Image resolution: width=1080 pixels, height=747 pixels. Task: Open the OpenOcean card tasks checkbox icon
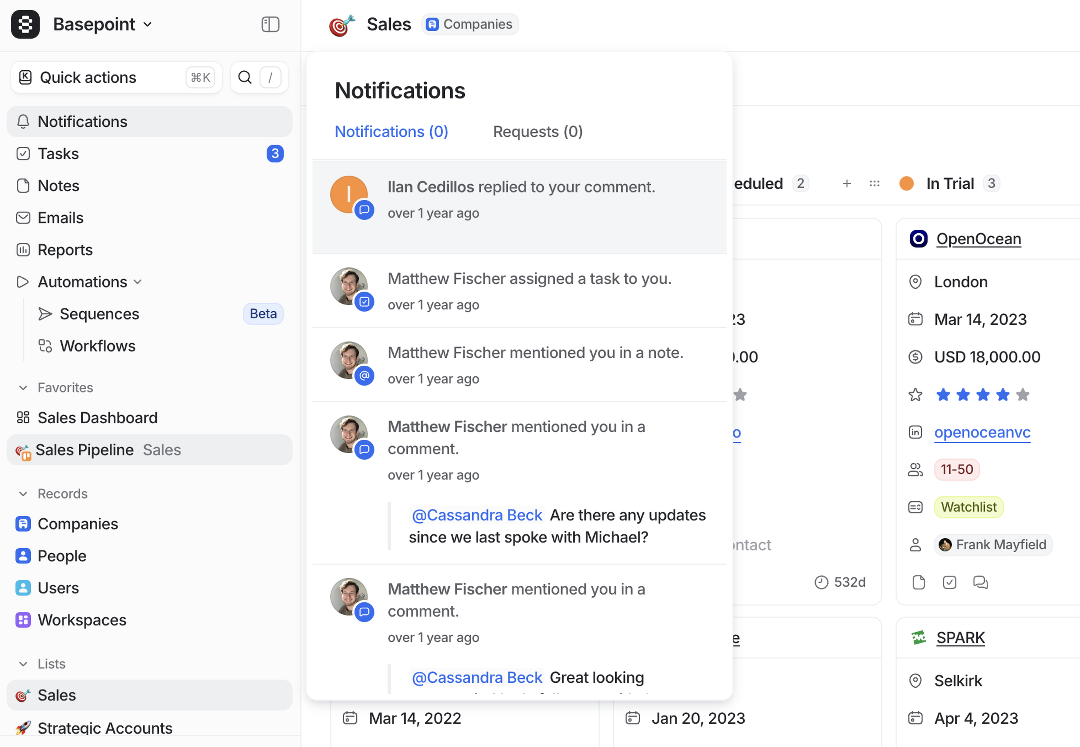[x=949, y=582]
